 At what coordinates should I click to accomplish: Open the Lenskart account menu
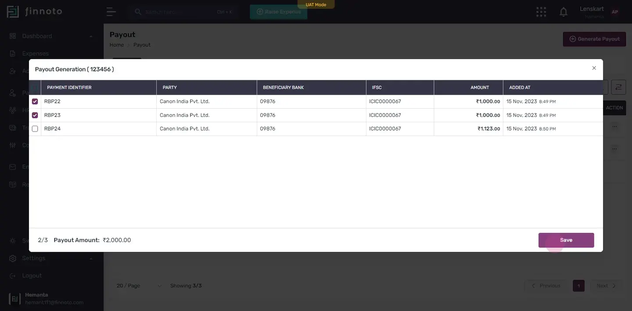592,12
